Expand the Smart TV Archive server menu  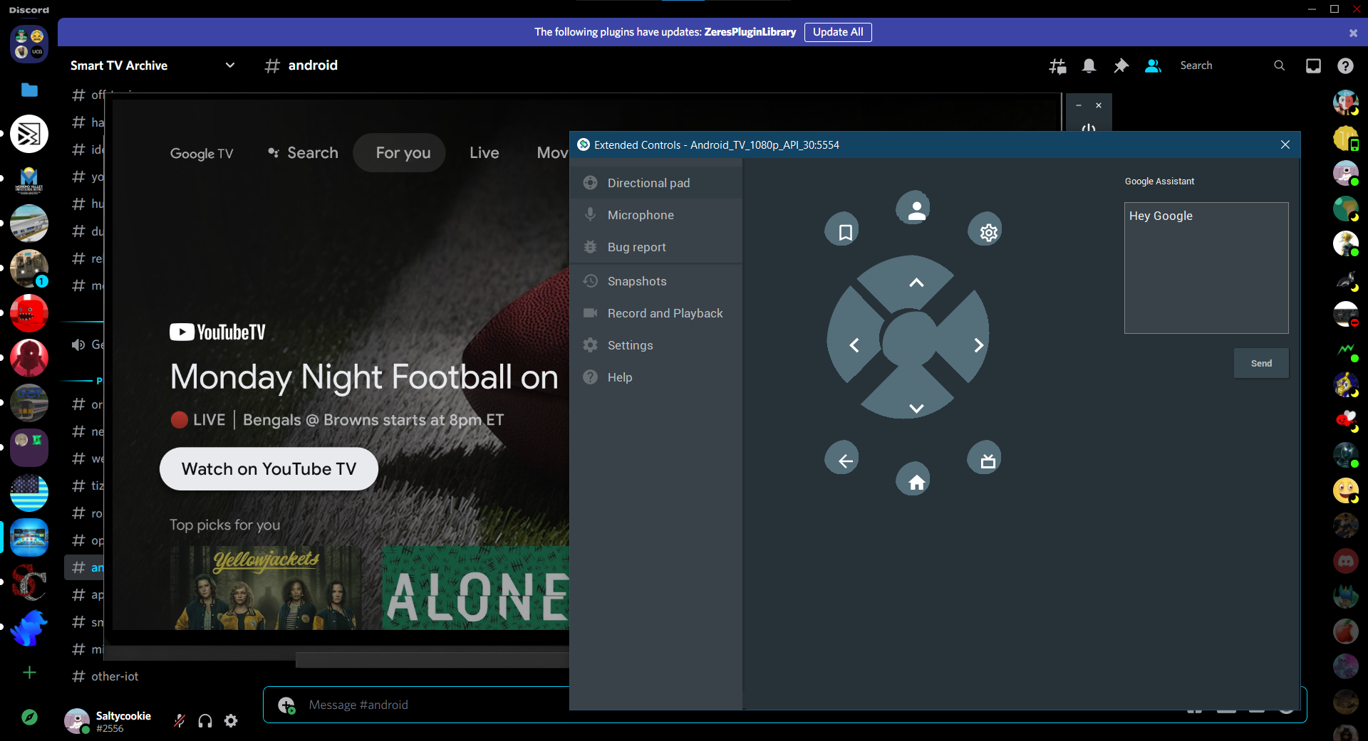point(229,65)
